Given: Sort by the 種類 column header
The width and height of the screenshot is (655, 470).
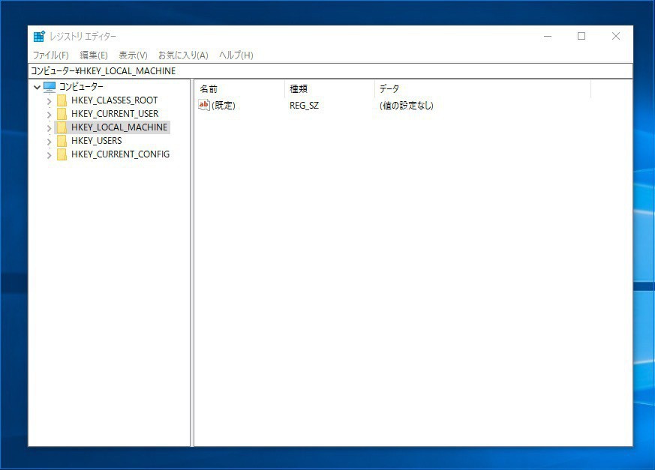Looking at the screenshot, I should (x=330, y=89).
